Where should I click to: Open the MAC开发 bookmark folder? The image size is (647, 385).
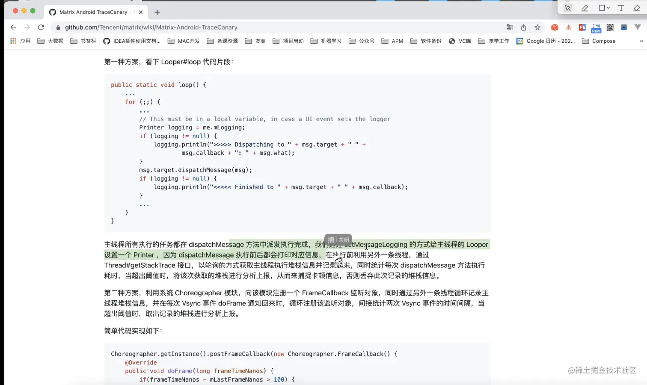[x=184, y=41]
